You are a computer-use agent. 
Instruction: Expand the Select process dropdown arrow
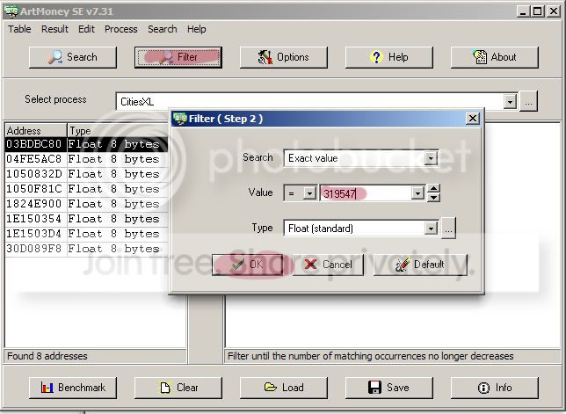(x=510, y=102)
